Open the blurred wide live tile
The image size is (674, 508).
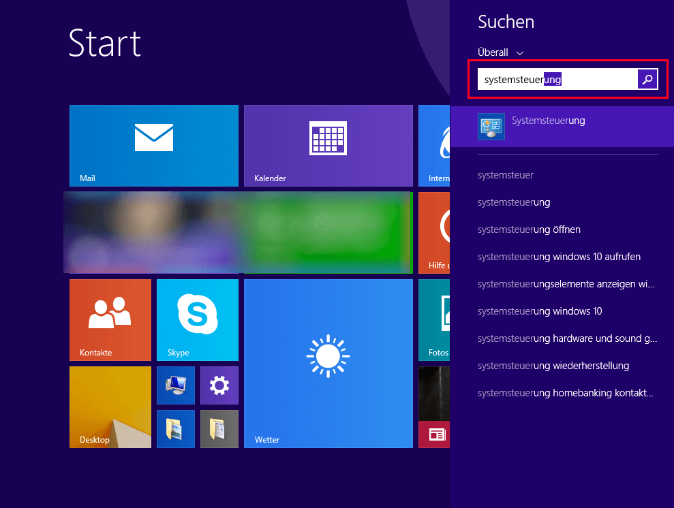(238, 233)
